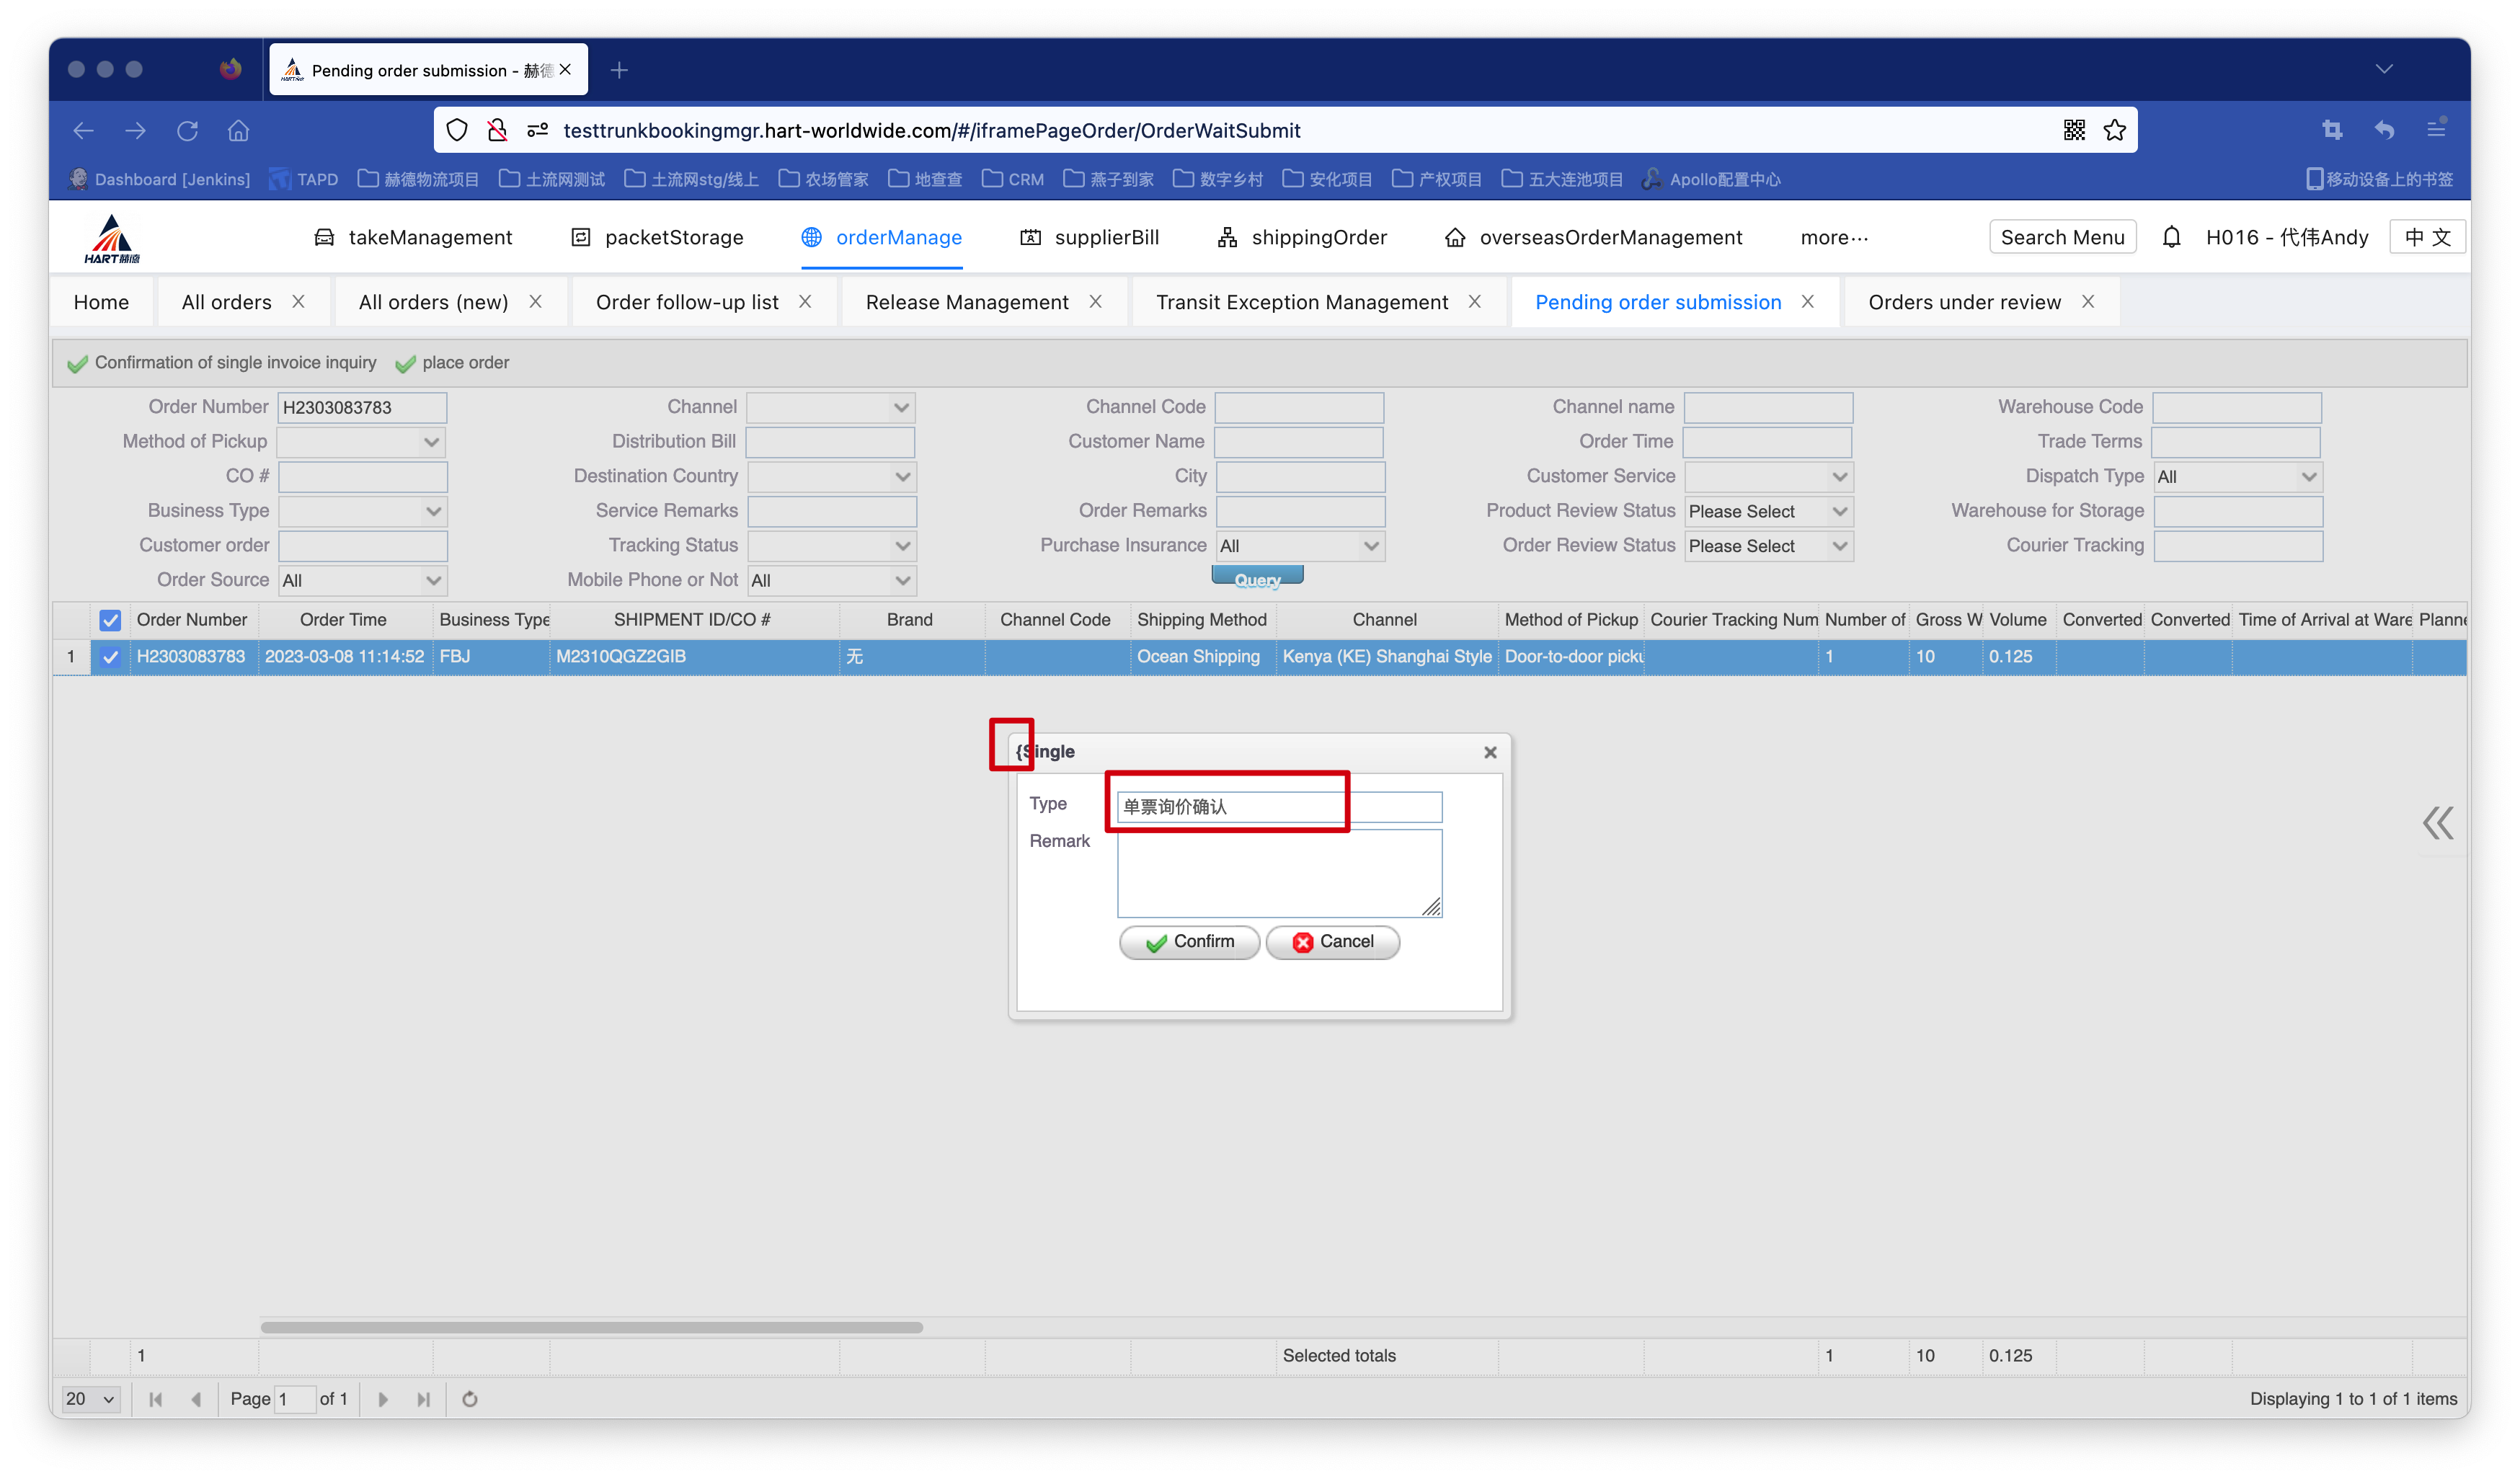Open the Order Review Status dropdown
2520x1479 pixels.
pos(1767,546)
